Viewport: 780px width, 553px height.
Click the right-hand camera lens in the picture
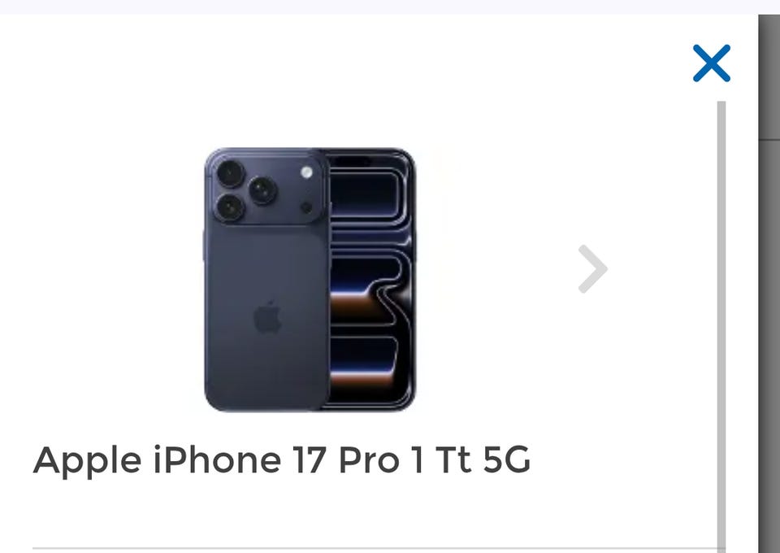pos(262,190)
